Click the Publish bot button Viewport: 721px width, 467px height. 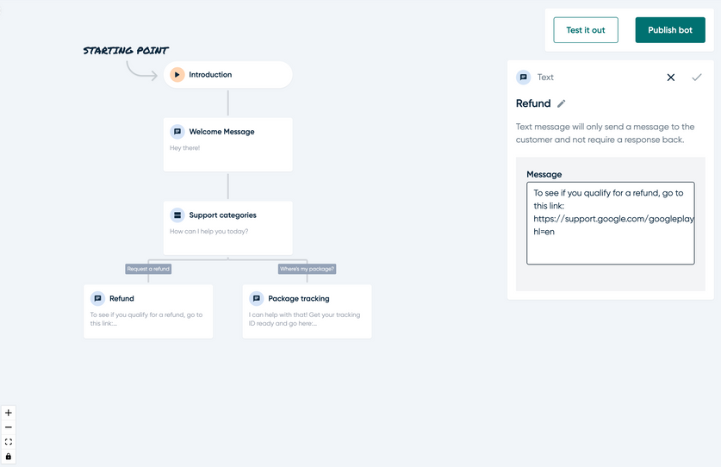[670, 30]
